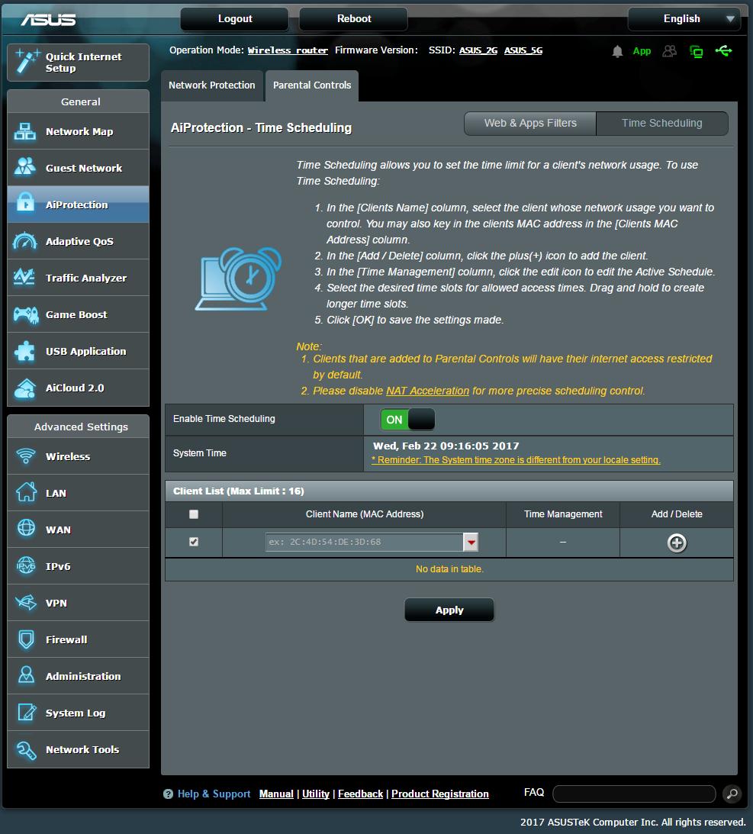Image resolution: width=753 pixels, height=834 pixels.
Task: Click the Game Boost gamepad icon
Action: click(x=25, y=315)
